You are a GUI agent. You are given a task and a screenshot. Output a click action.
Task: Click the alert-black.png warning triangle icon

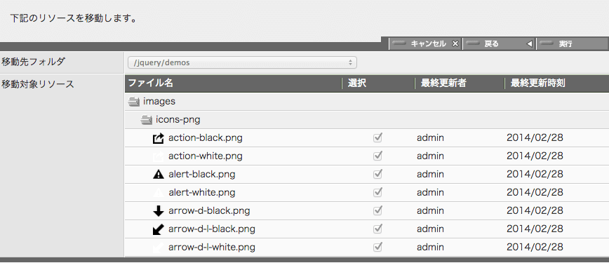pyautogui.click(x=159, y=175)
